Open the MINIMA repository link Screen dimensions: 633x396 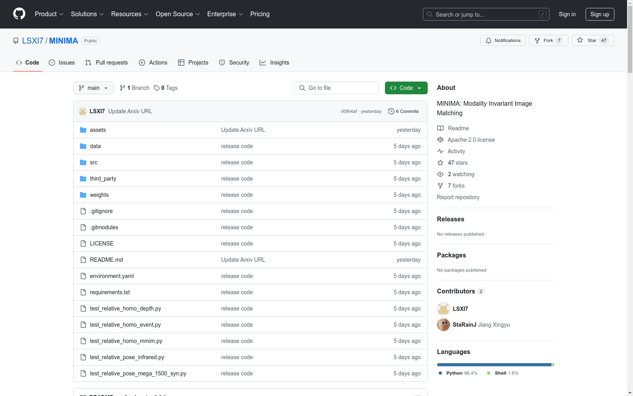63,41
